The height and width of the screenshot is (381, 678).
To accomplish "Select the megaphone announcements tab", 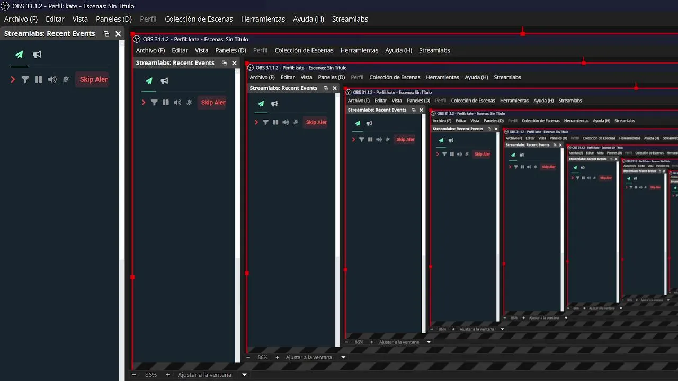I will (37, 55).
